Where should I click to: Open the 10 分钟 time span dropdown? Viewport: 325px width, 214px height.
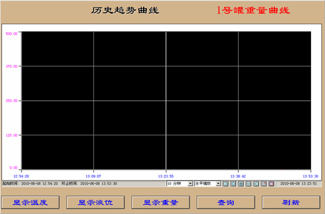tap(180, 184)
